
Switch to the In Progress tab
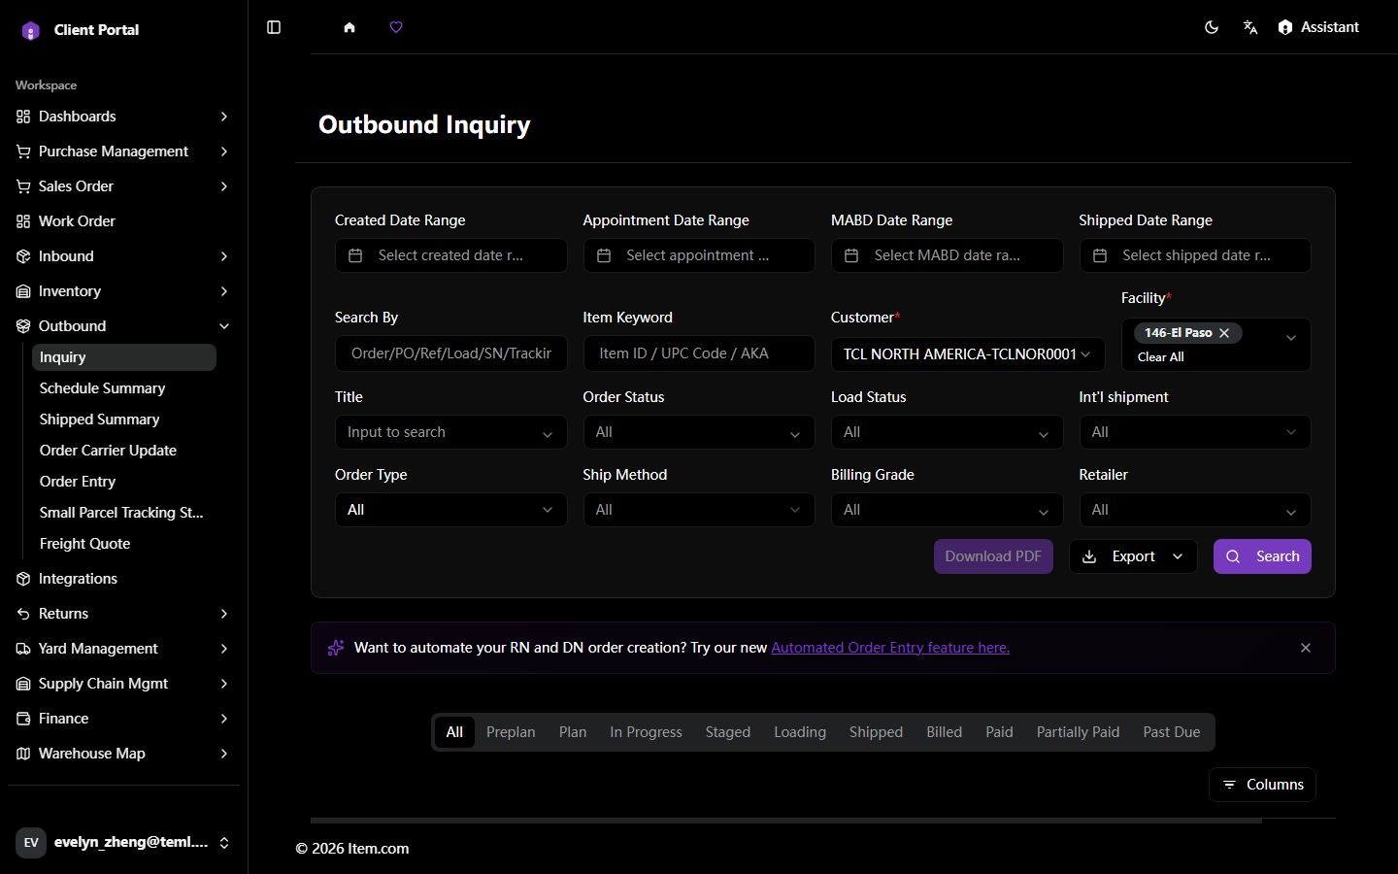[x=646, y=732]
